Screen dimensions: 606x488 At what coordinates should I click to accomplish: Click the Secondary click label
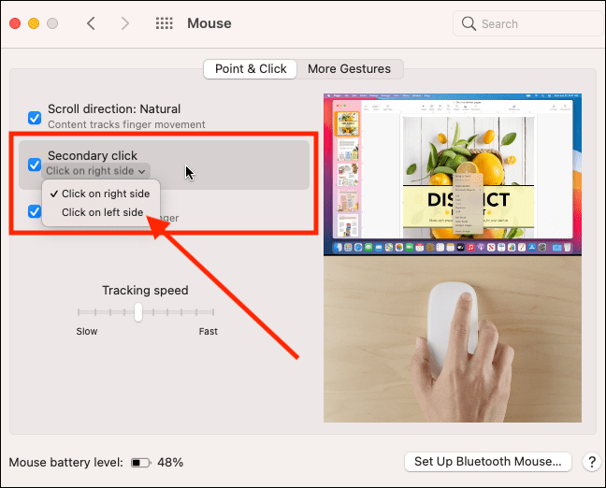(x=93, y=155)
